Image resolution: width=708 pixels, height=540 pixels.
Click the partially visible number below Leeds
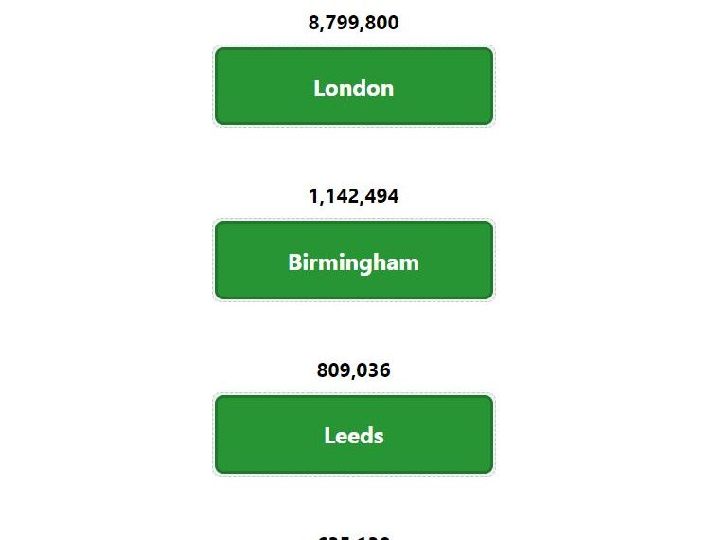click(x=354, y=538)
